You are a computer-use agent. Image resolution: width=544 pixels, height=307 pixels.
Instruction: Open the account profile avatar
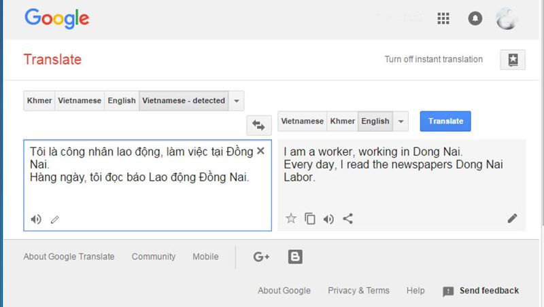[507, 18]
